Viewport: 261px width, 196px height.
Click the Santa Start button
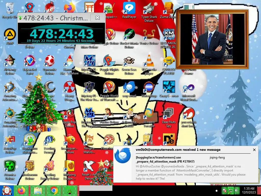click(x=7, y=191)
